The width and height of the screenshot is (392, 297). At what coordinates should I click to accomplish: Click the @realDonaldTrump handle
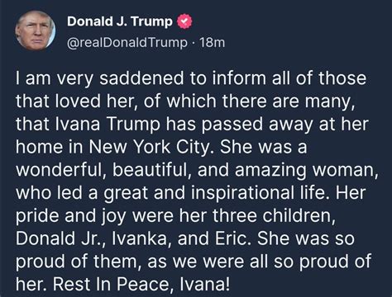pos(127,43)
